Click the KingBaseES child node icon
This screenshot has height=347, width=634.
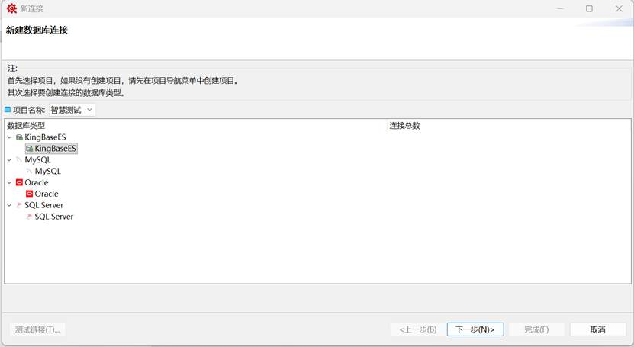[29, 149]
